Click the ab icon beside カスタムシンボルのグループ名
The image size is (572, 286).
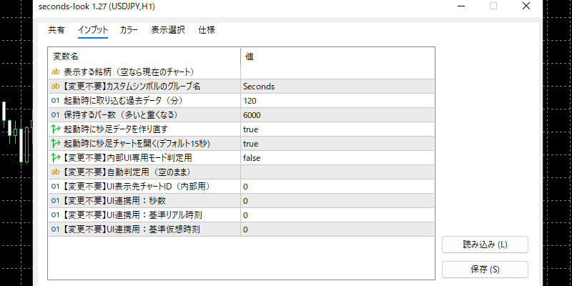click(55, 86)
